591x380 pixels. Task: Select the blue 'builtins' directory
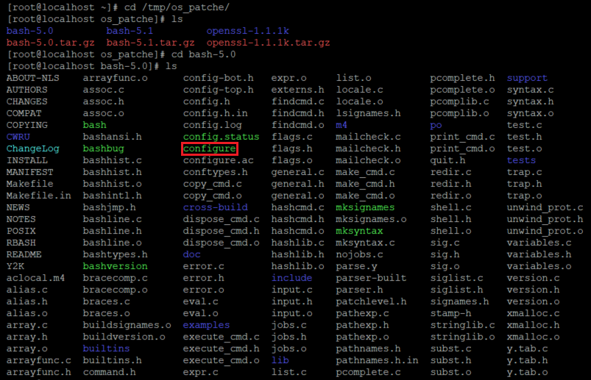pos(106,348)
